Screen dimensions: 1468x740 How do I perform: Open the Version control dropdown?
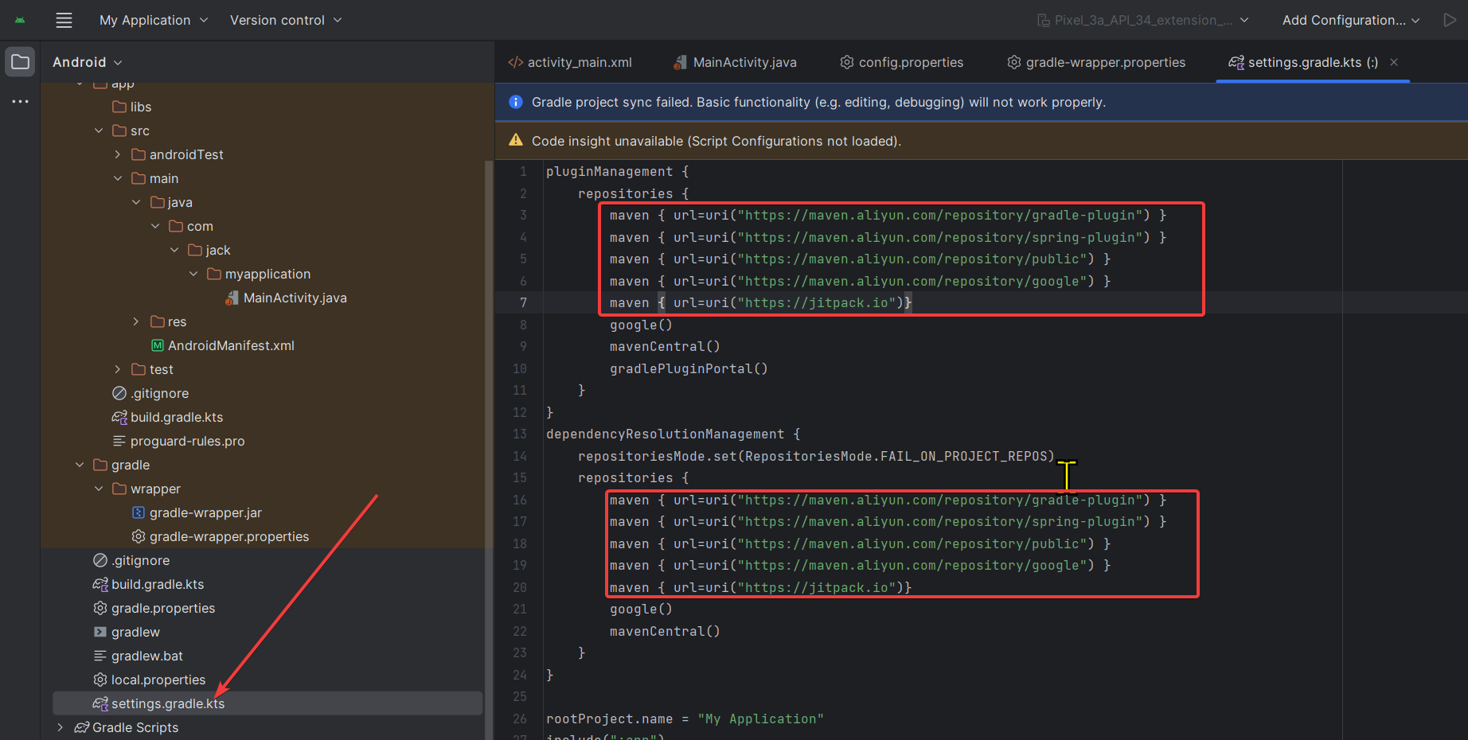coord(285,21)
